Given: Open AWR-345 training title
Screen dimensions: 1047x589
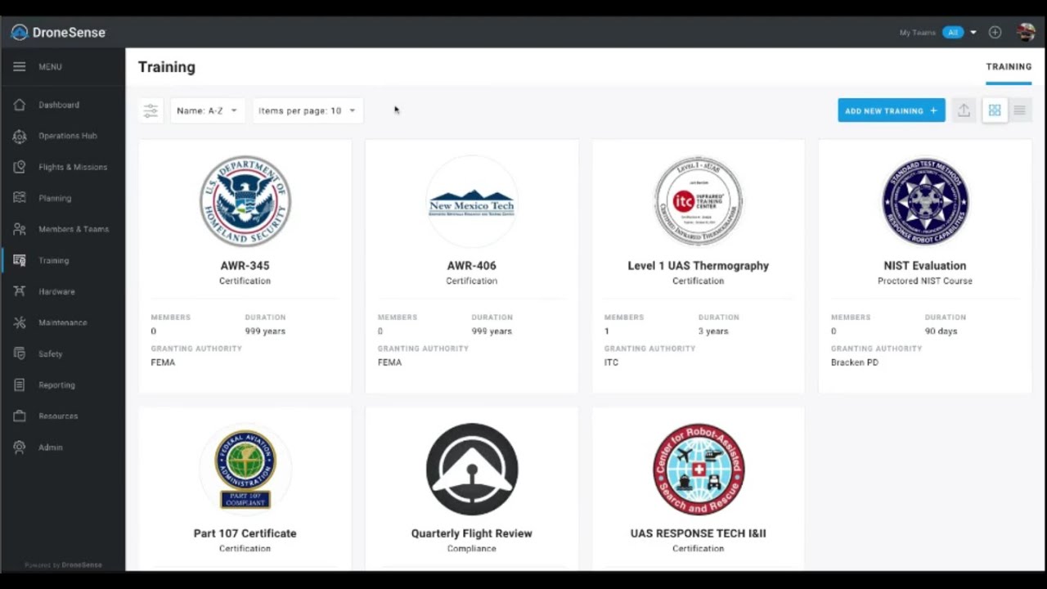Looking at the screenshot, I should pyautogui.click(x=245, y=265).
